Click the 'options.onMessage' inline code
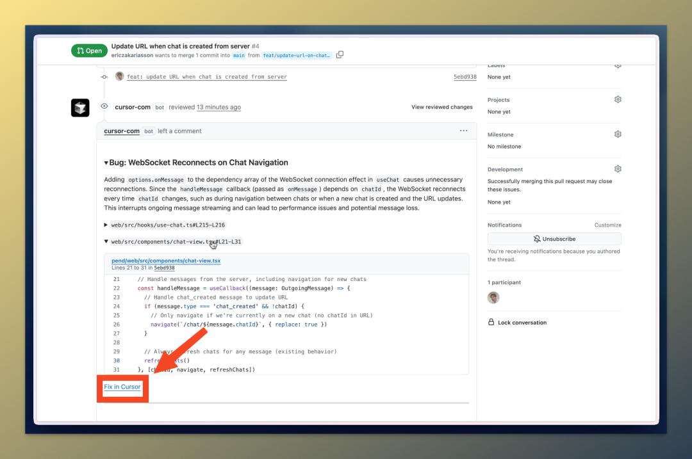 click(156, 180)
